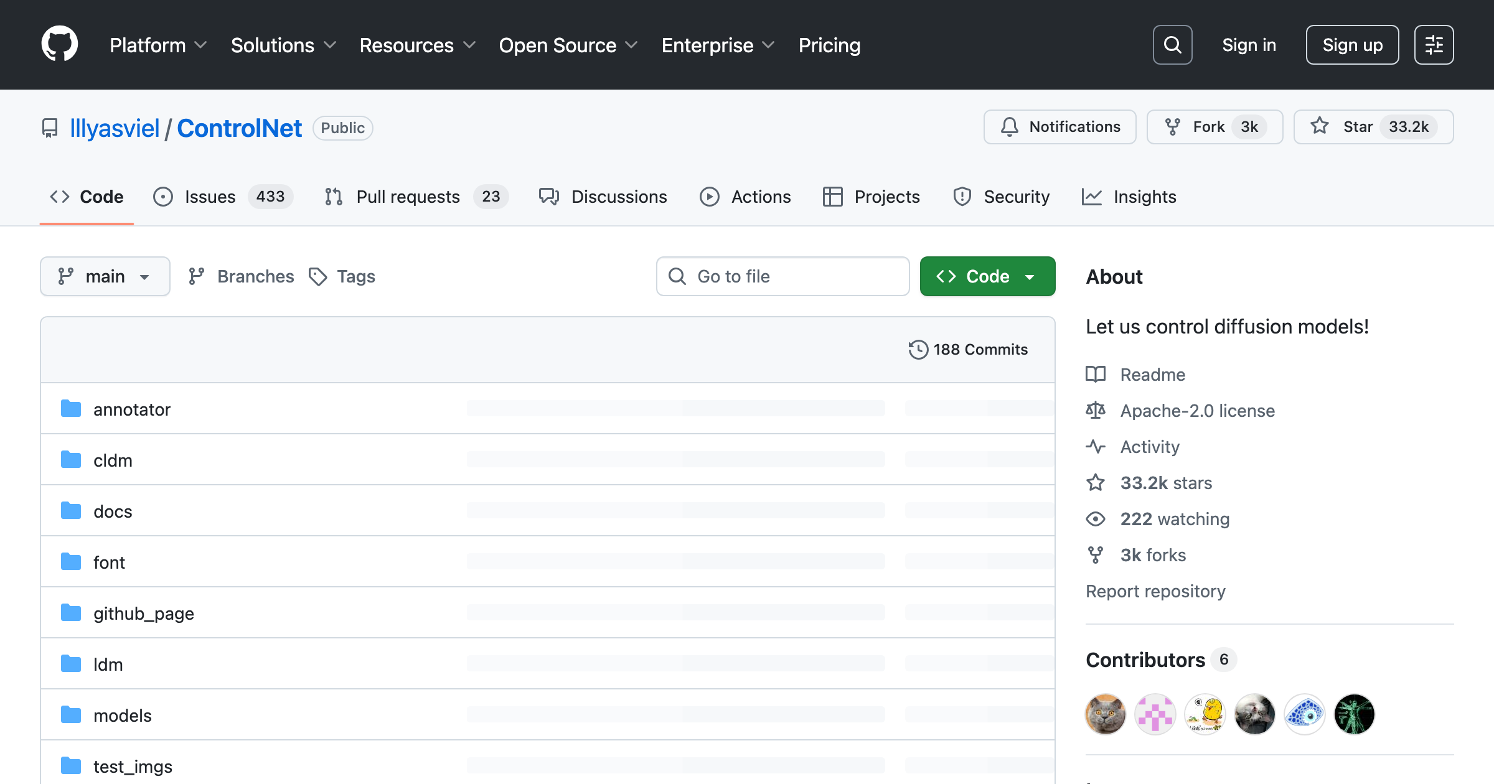The image size is (1494, 784).
Task: Switch to the Actions tab
Action: pyautogui.click(x=745, y=197)
